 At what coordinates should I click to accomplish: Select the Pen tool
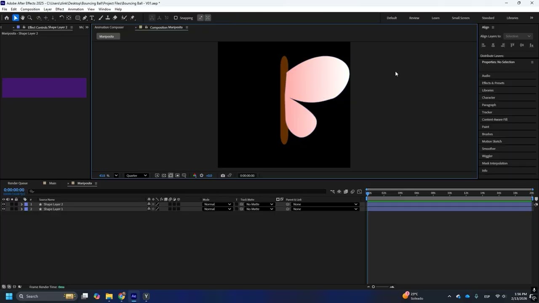(85, 18)
